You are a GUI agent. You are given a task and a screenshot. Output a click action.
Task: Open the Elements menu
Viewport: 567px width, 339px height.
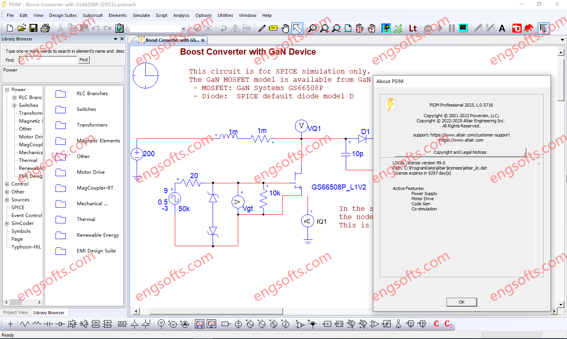pyautogui.click(x=118, y=15)
